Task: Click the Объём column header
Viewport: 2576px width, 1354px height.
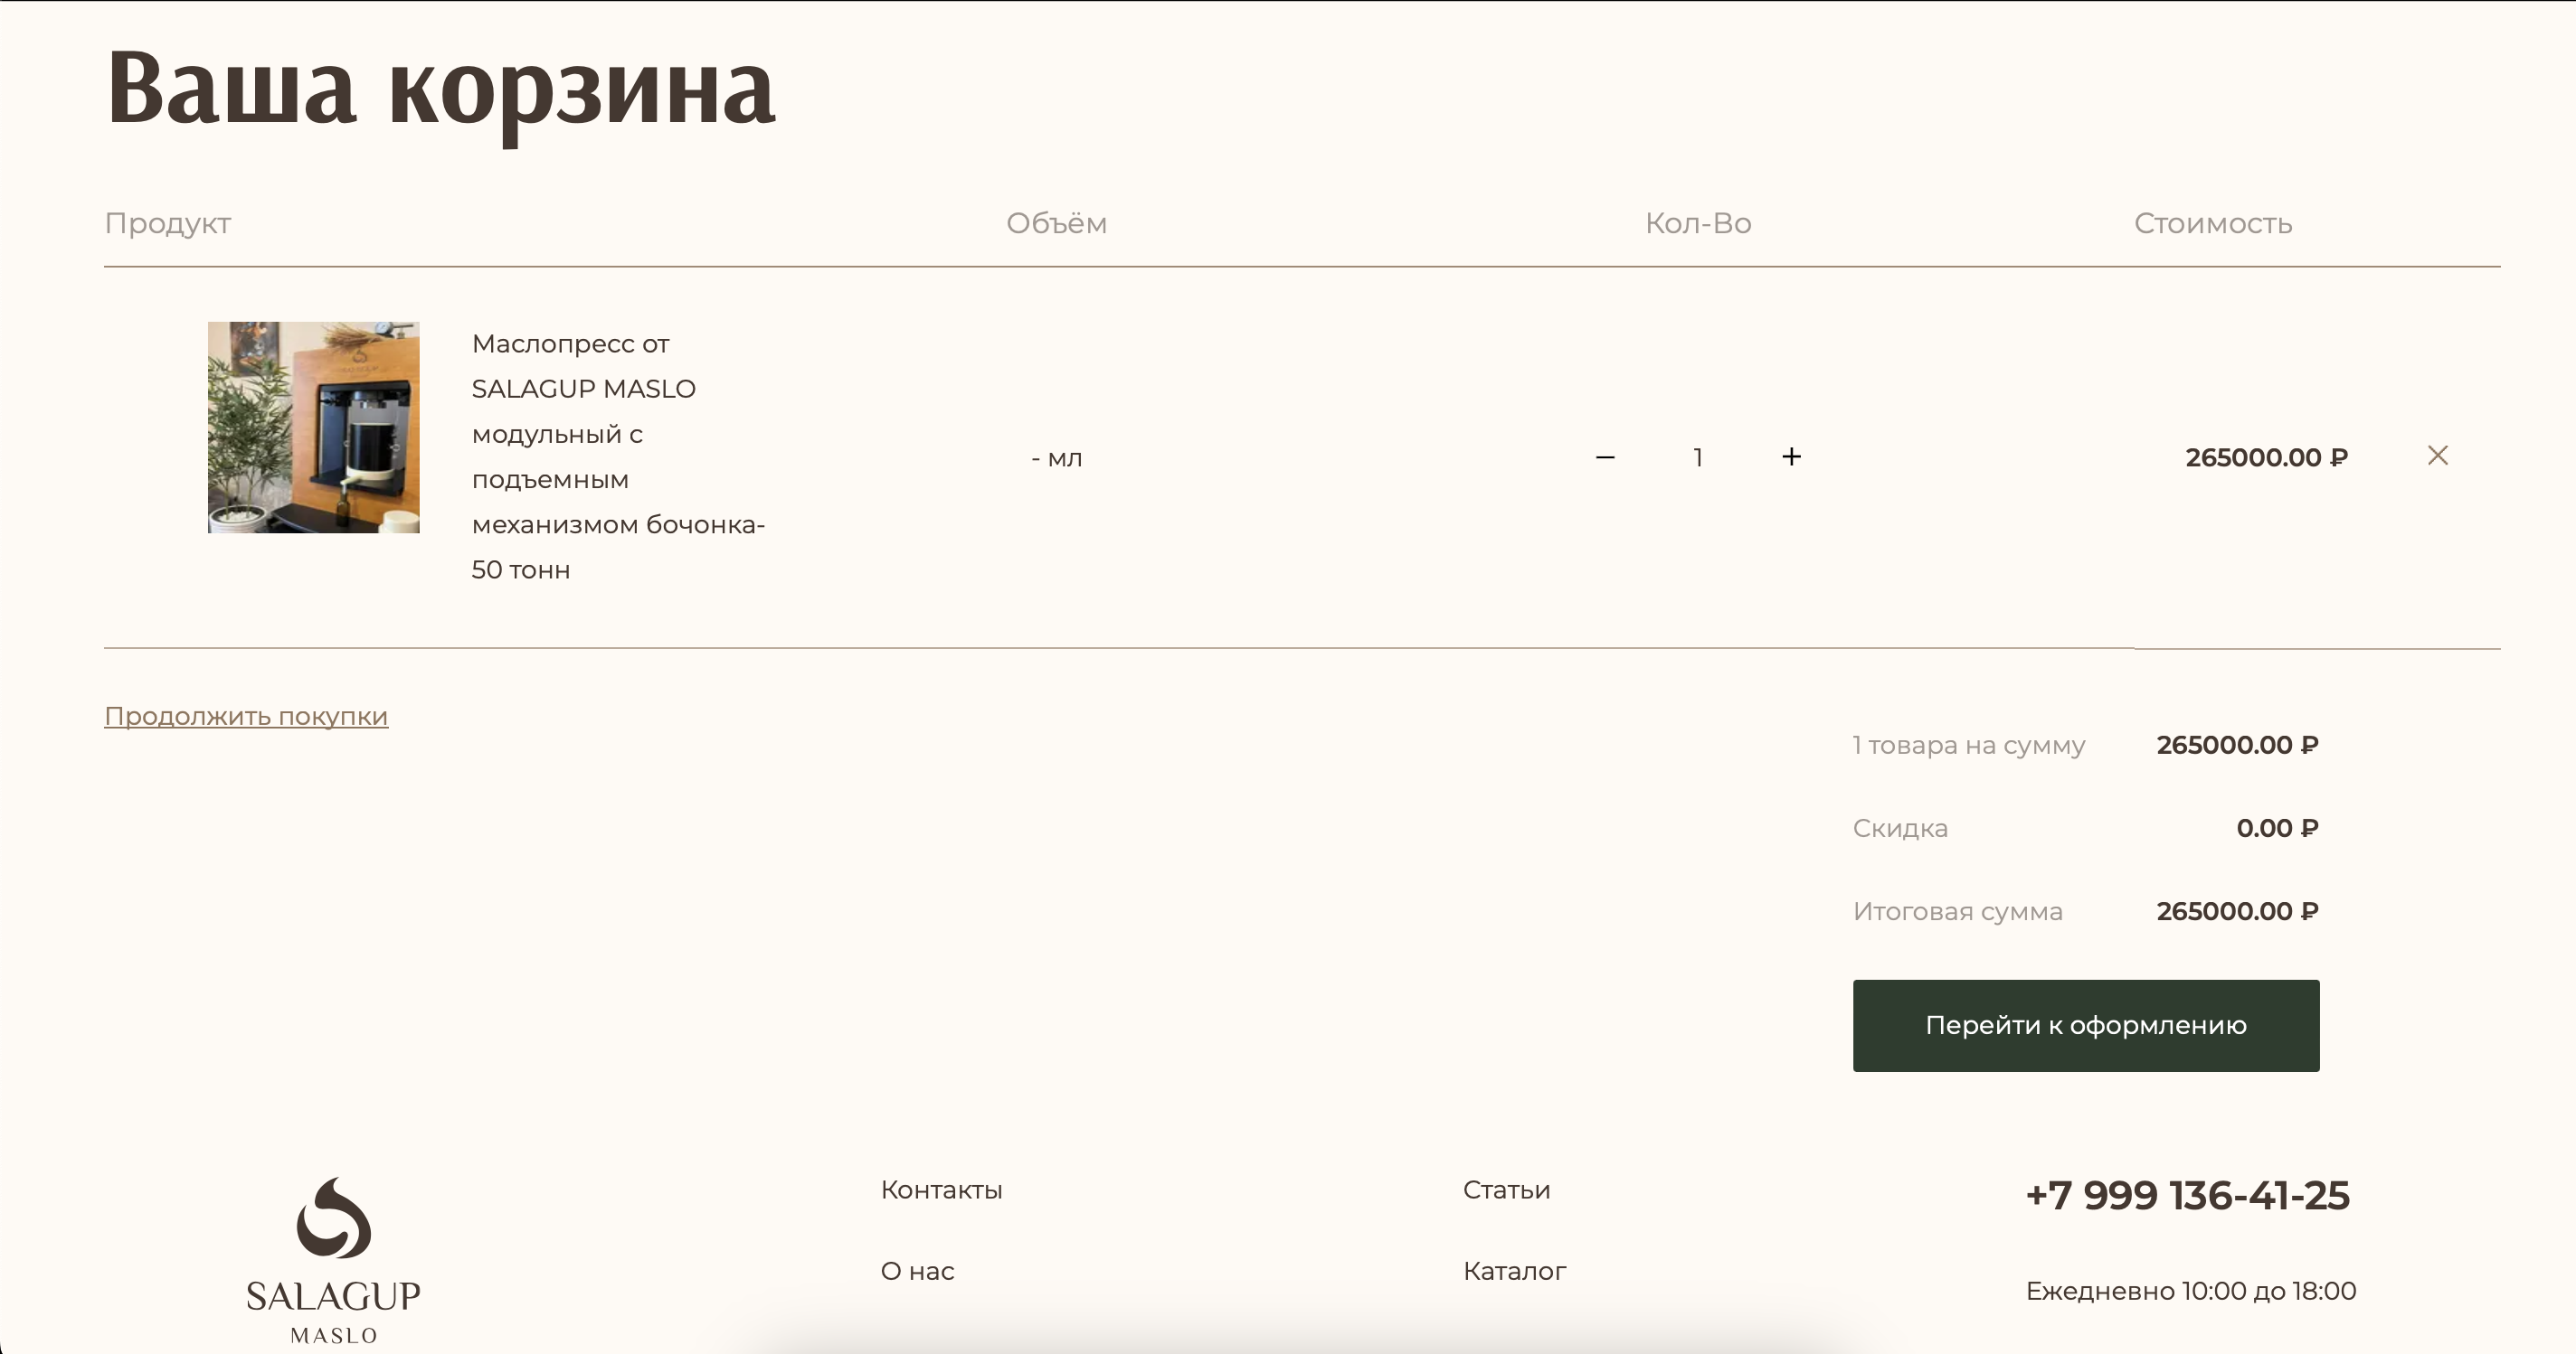Action: pos(1057,224)
